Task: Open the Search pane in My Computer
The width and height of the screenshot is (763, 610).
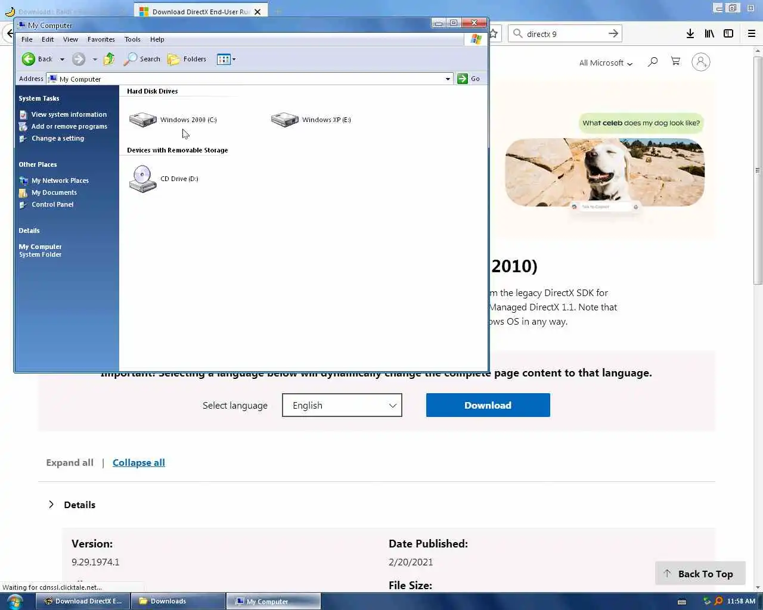Action: pyautogui.click(x=142, y=59)
